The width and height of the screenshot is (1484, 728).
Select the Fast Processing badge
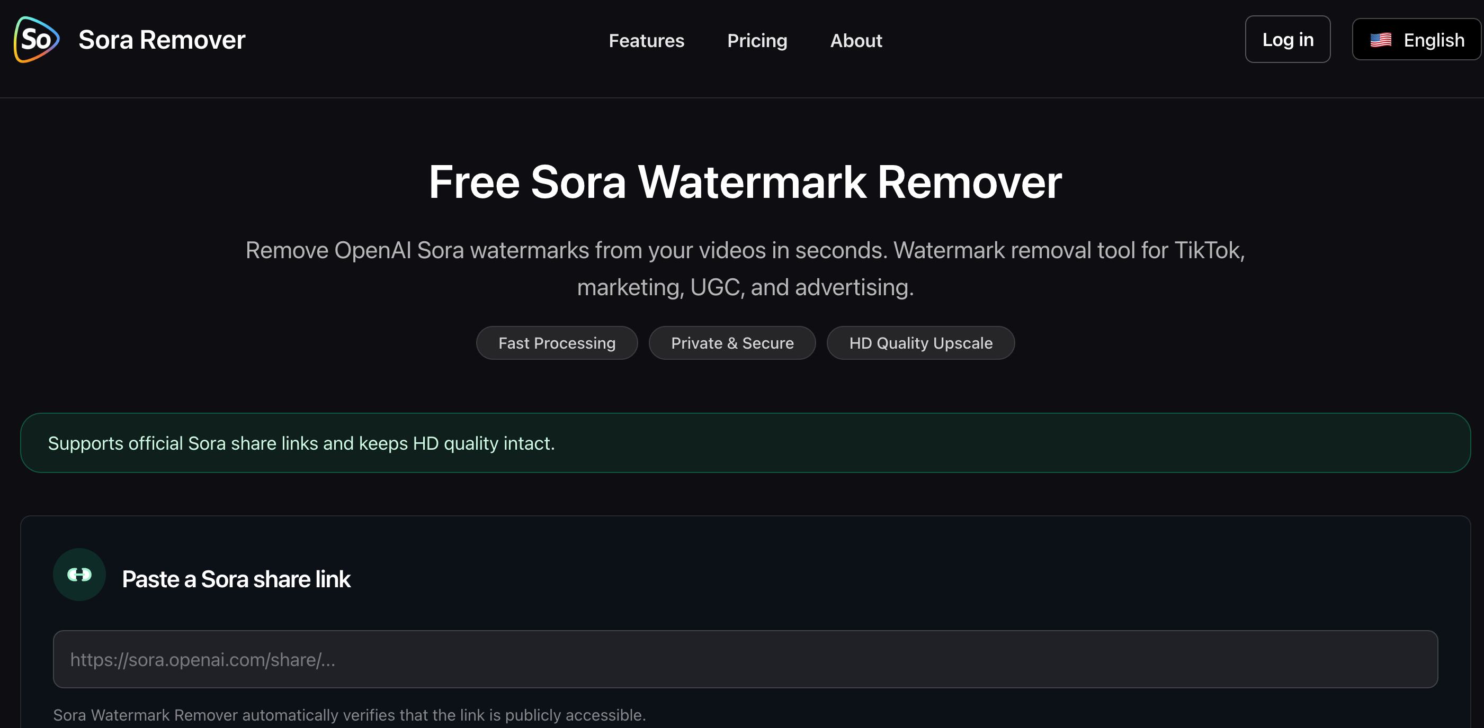coord(557,343)
